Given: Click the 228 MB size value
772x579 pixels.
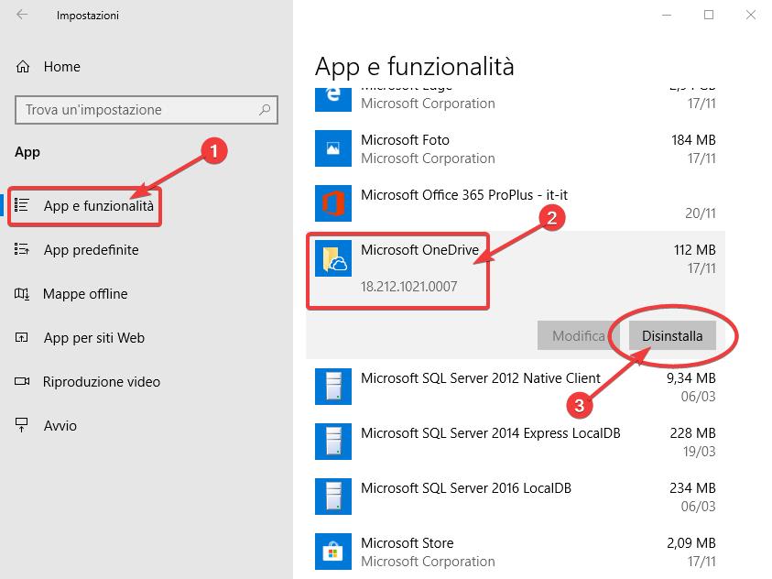Looking at the screenshot, I should [x=692, y=433].
